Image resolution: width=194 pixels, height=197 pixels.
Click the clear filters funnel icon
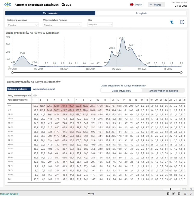(172, 22)
